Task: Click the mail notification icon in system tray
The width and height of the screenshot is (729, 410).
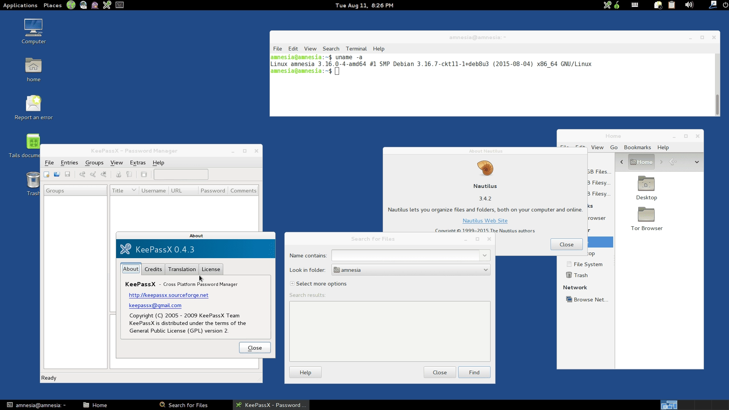Action: (x=658, y=5)
